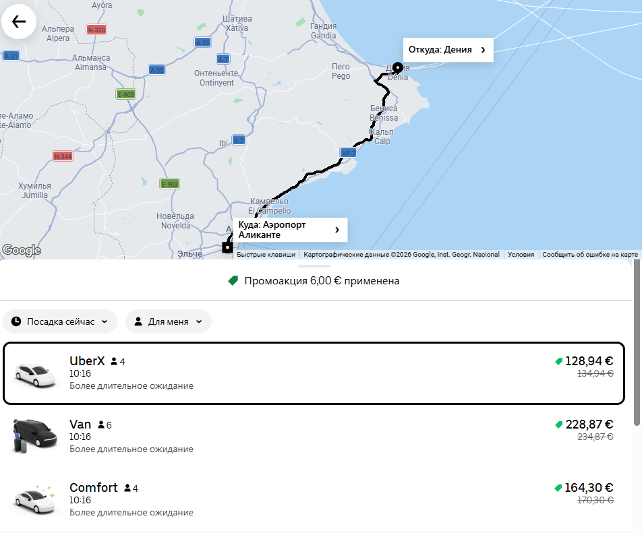Open the pickup location 'Откуда: Дения'
Image resolution: width=642 pixels, height=535 pixels.
click(x=448, y=50)
